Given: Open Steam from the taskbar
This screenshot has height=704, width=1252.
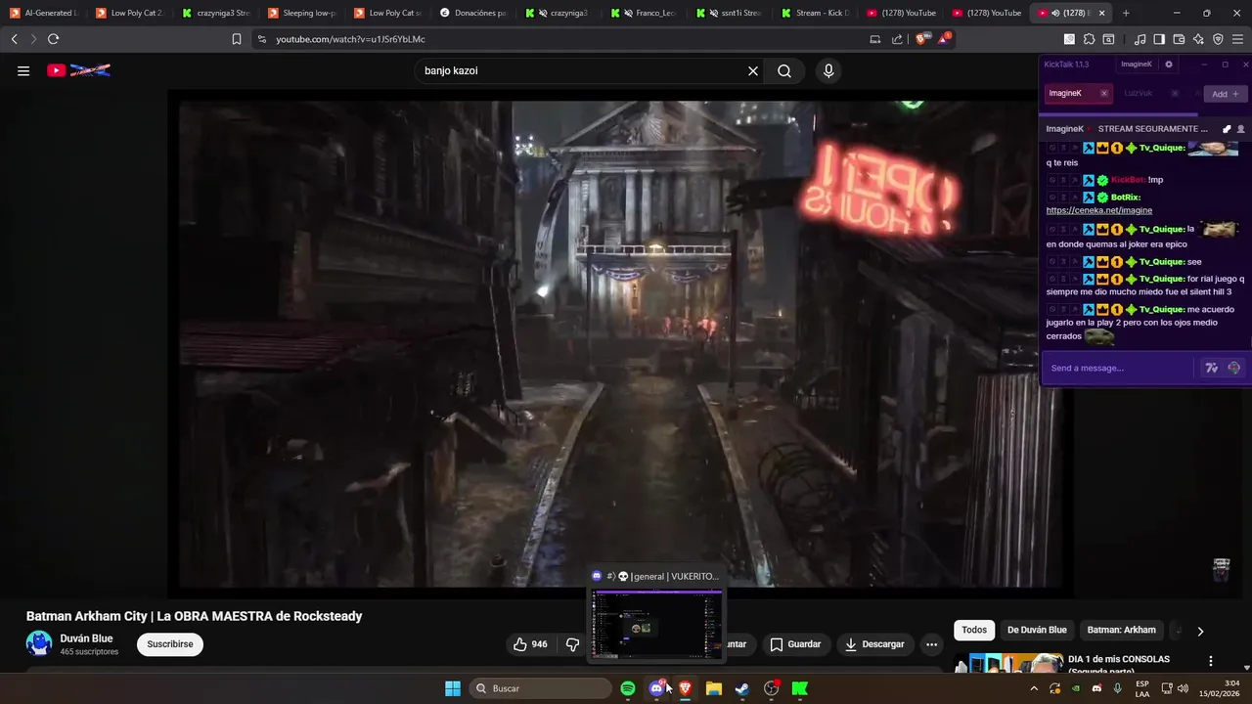Looking at the screenshot, I should 742,688.
